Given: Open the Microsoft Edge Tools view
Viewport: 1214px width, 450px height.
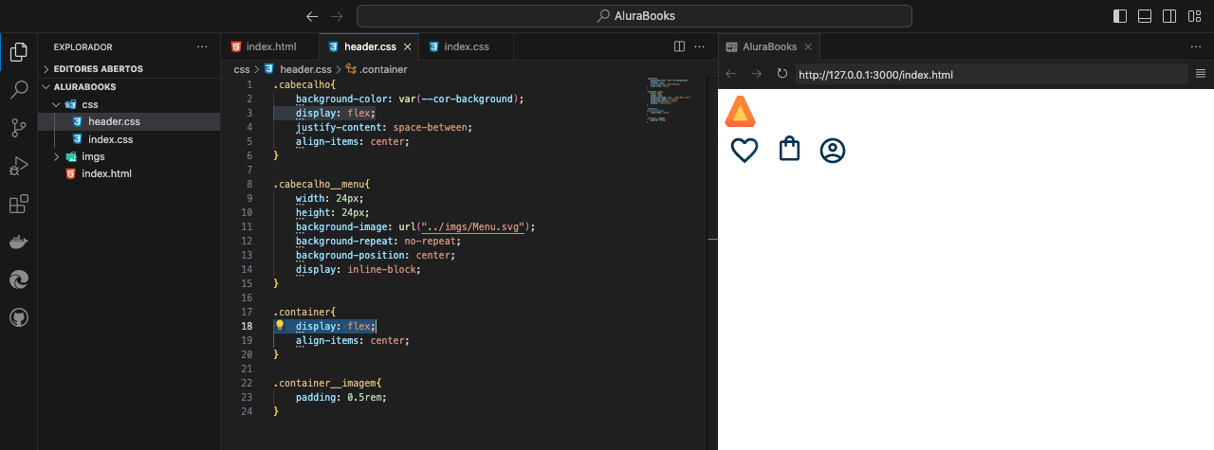Looking at the screenshot, I should (18, 279).
